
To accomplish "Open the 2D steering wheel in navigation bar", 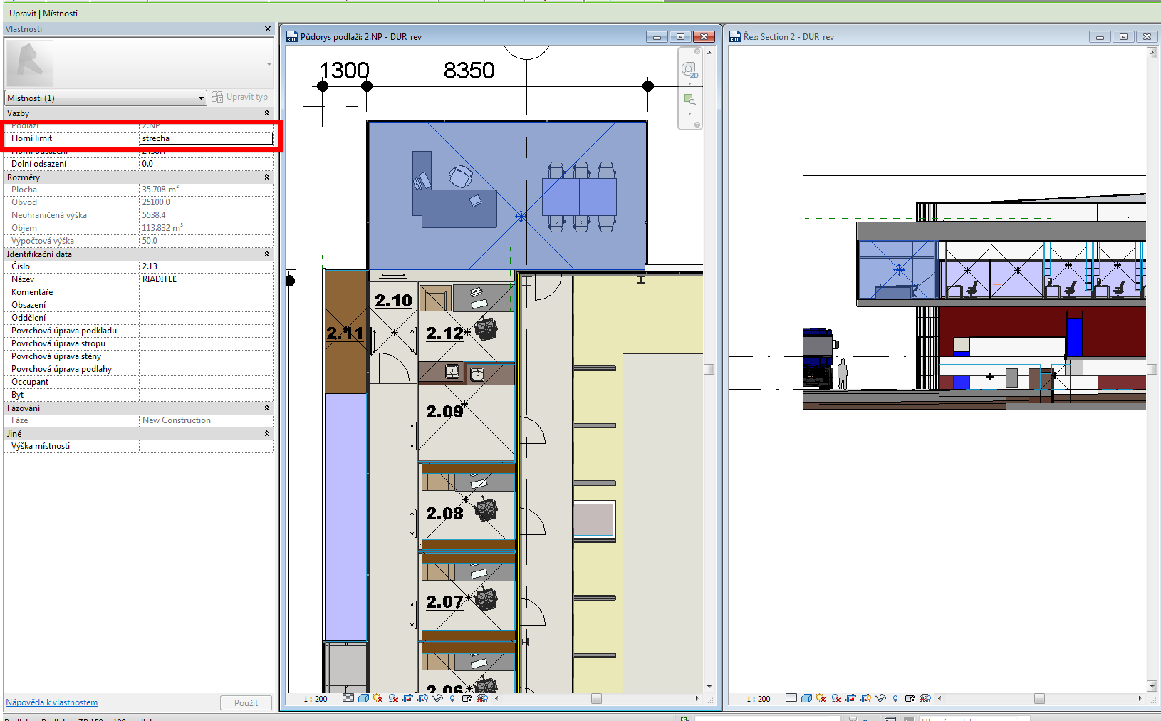I will point(689,70).
